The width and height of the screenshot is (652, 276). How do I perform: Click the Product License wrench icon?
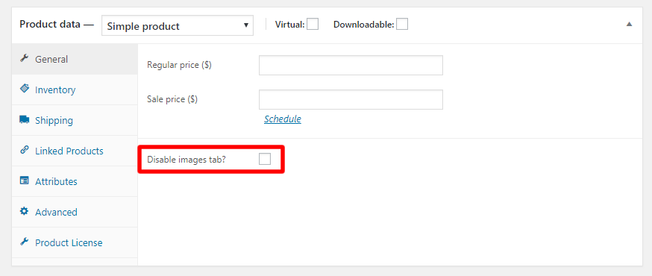pos(25,242)
